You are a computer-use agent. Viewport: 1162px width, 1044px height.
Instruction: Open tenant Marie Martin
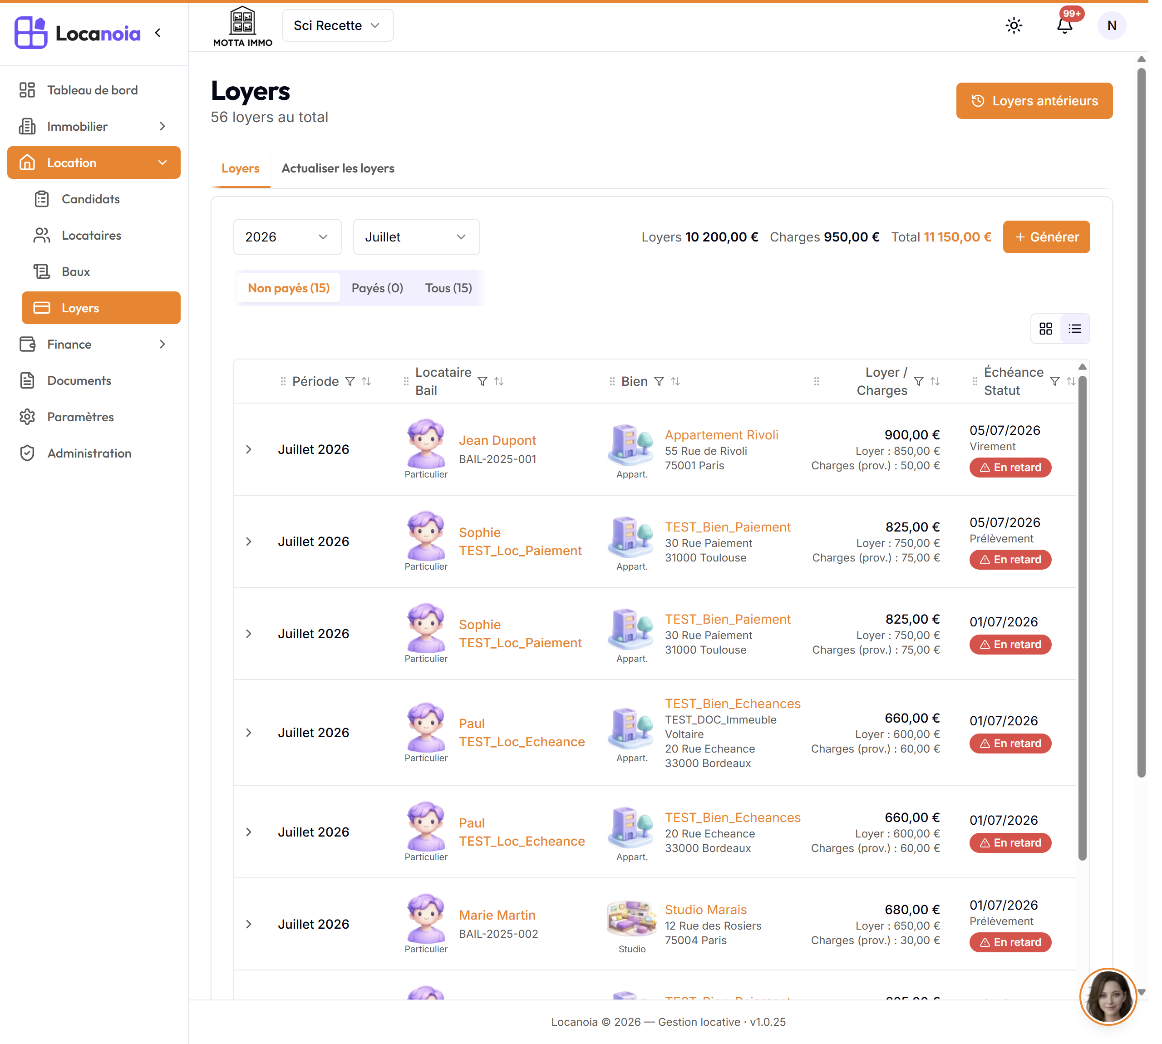point(497,916)
